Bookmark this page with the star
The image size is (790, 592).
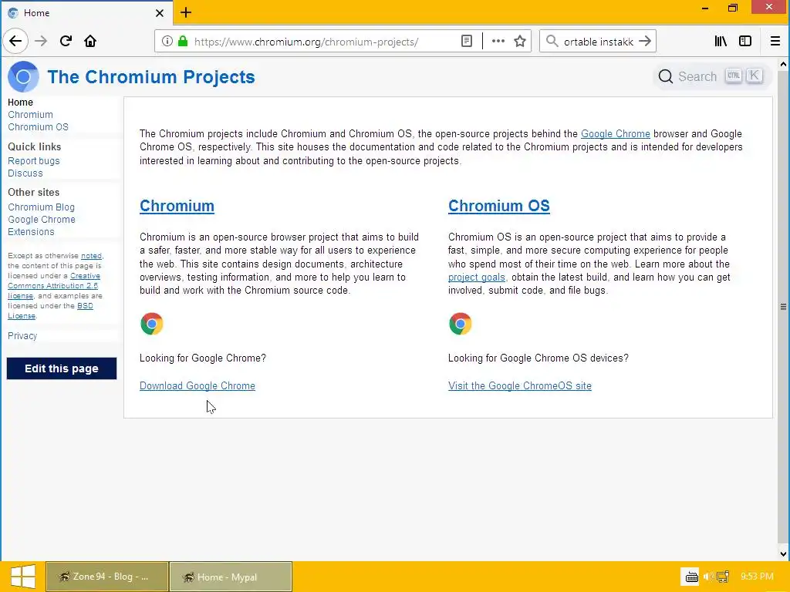point(520,42)
